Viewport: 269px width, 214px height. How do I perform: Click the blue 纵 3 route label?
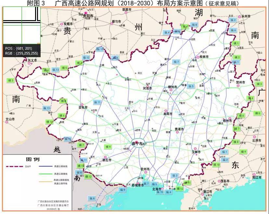coord(175,176)
